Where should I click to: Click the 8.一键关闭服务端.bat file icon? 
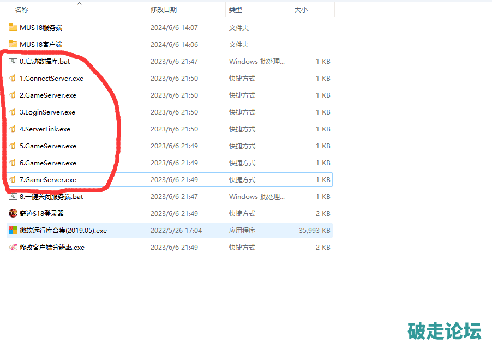click(x=13, y=196)
